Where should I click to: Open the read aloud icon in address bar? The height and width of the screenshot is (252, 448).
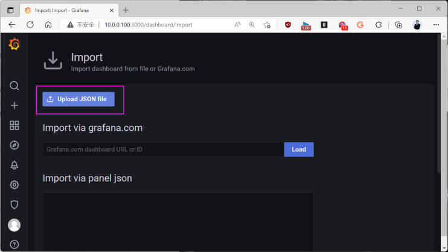237,25
